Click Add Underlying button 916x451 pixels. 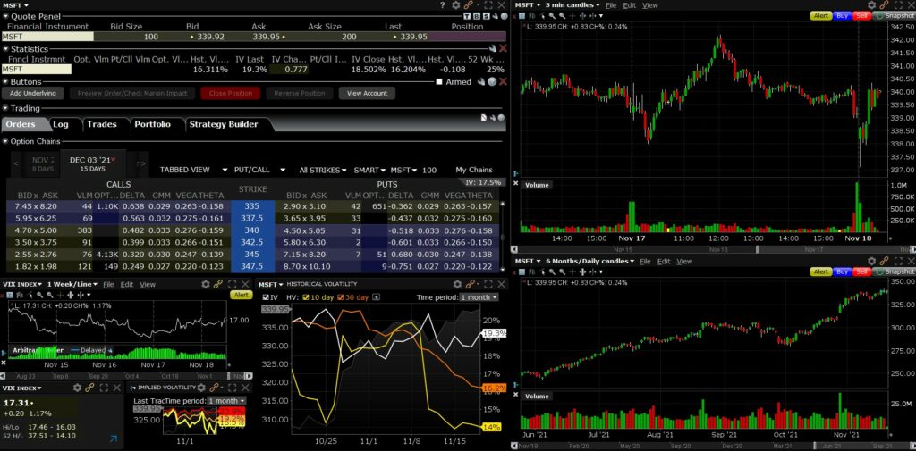[x=33, y=93]
